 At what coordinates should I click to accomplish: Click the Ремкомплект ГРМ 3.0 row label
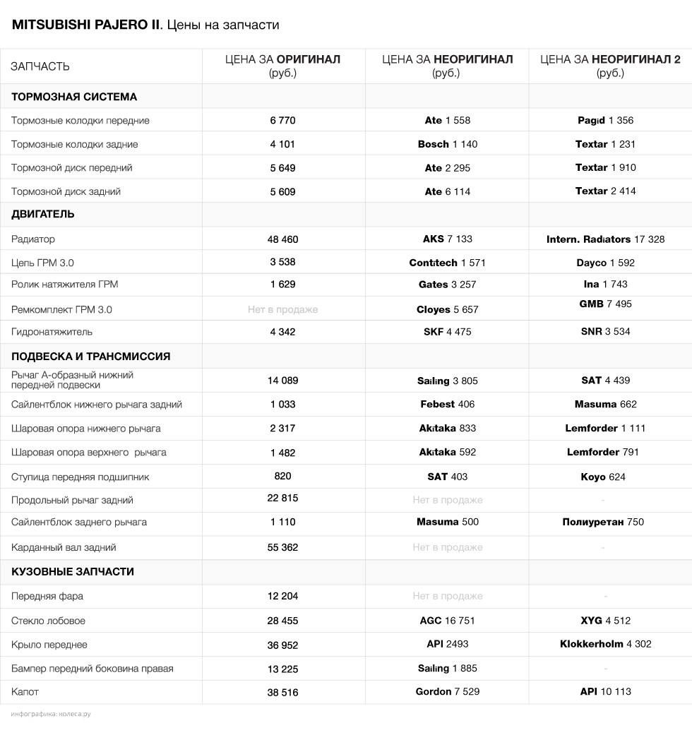61,310
